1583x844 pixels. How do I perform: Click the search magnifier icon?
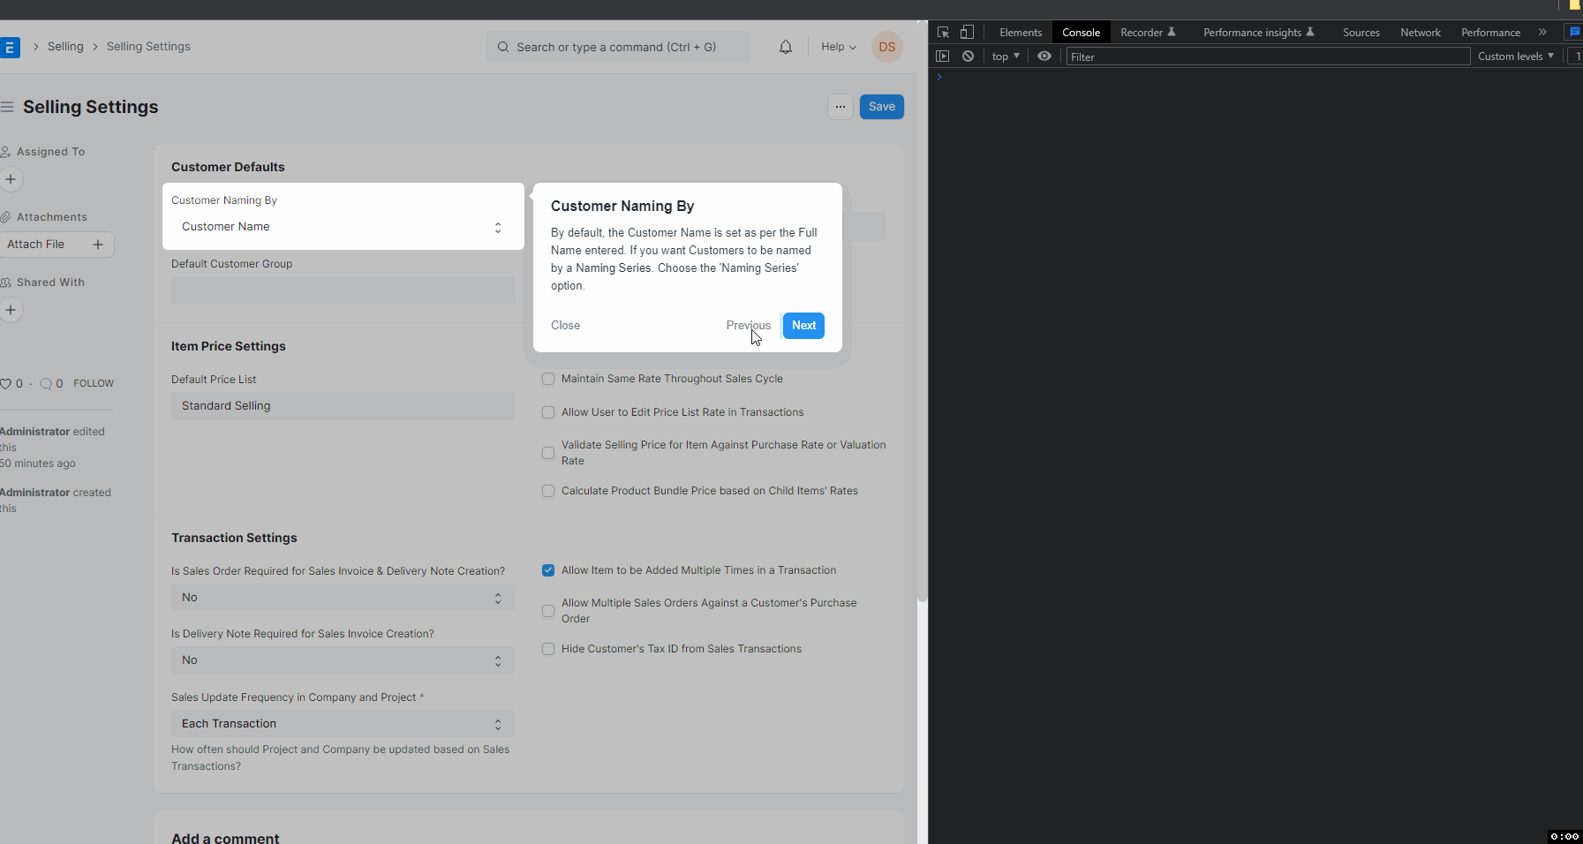(503, 47)
